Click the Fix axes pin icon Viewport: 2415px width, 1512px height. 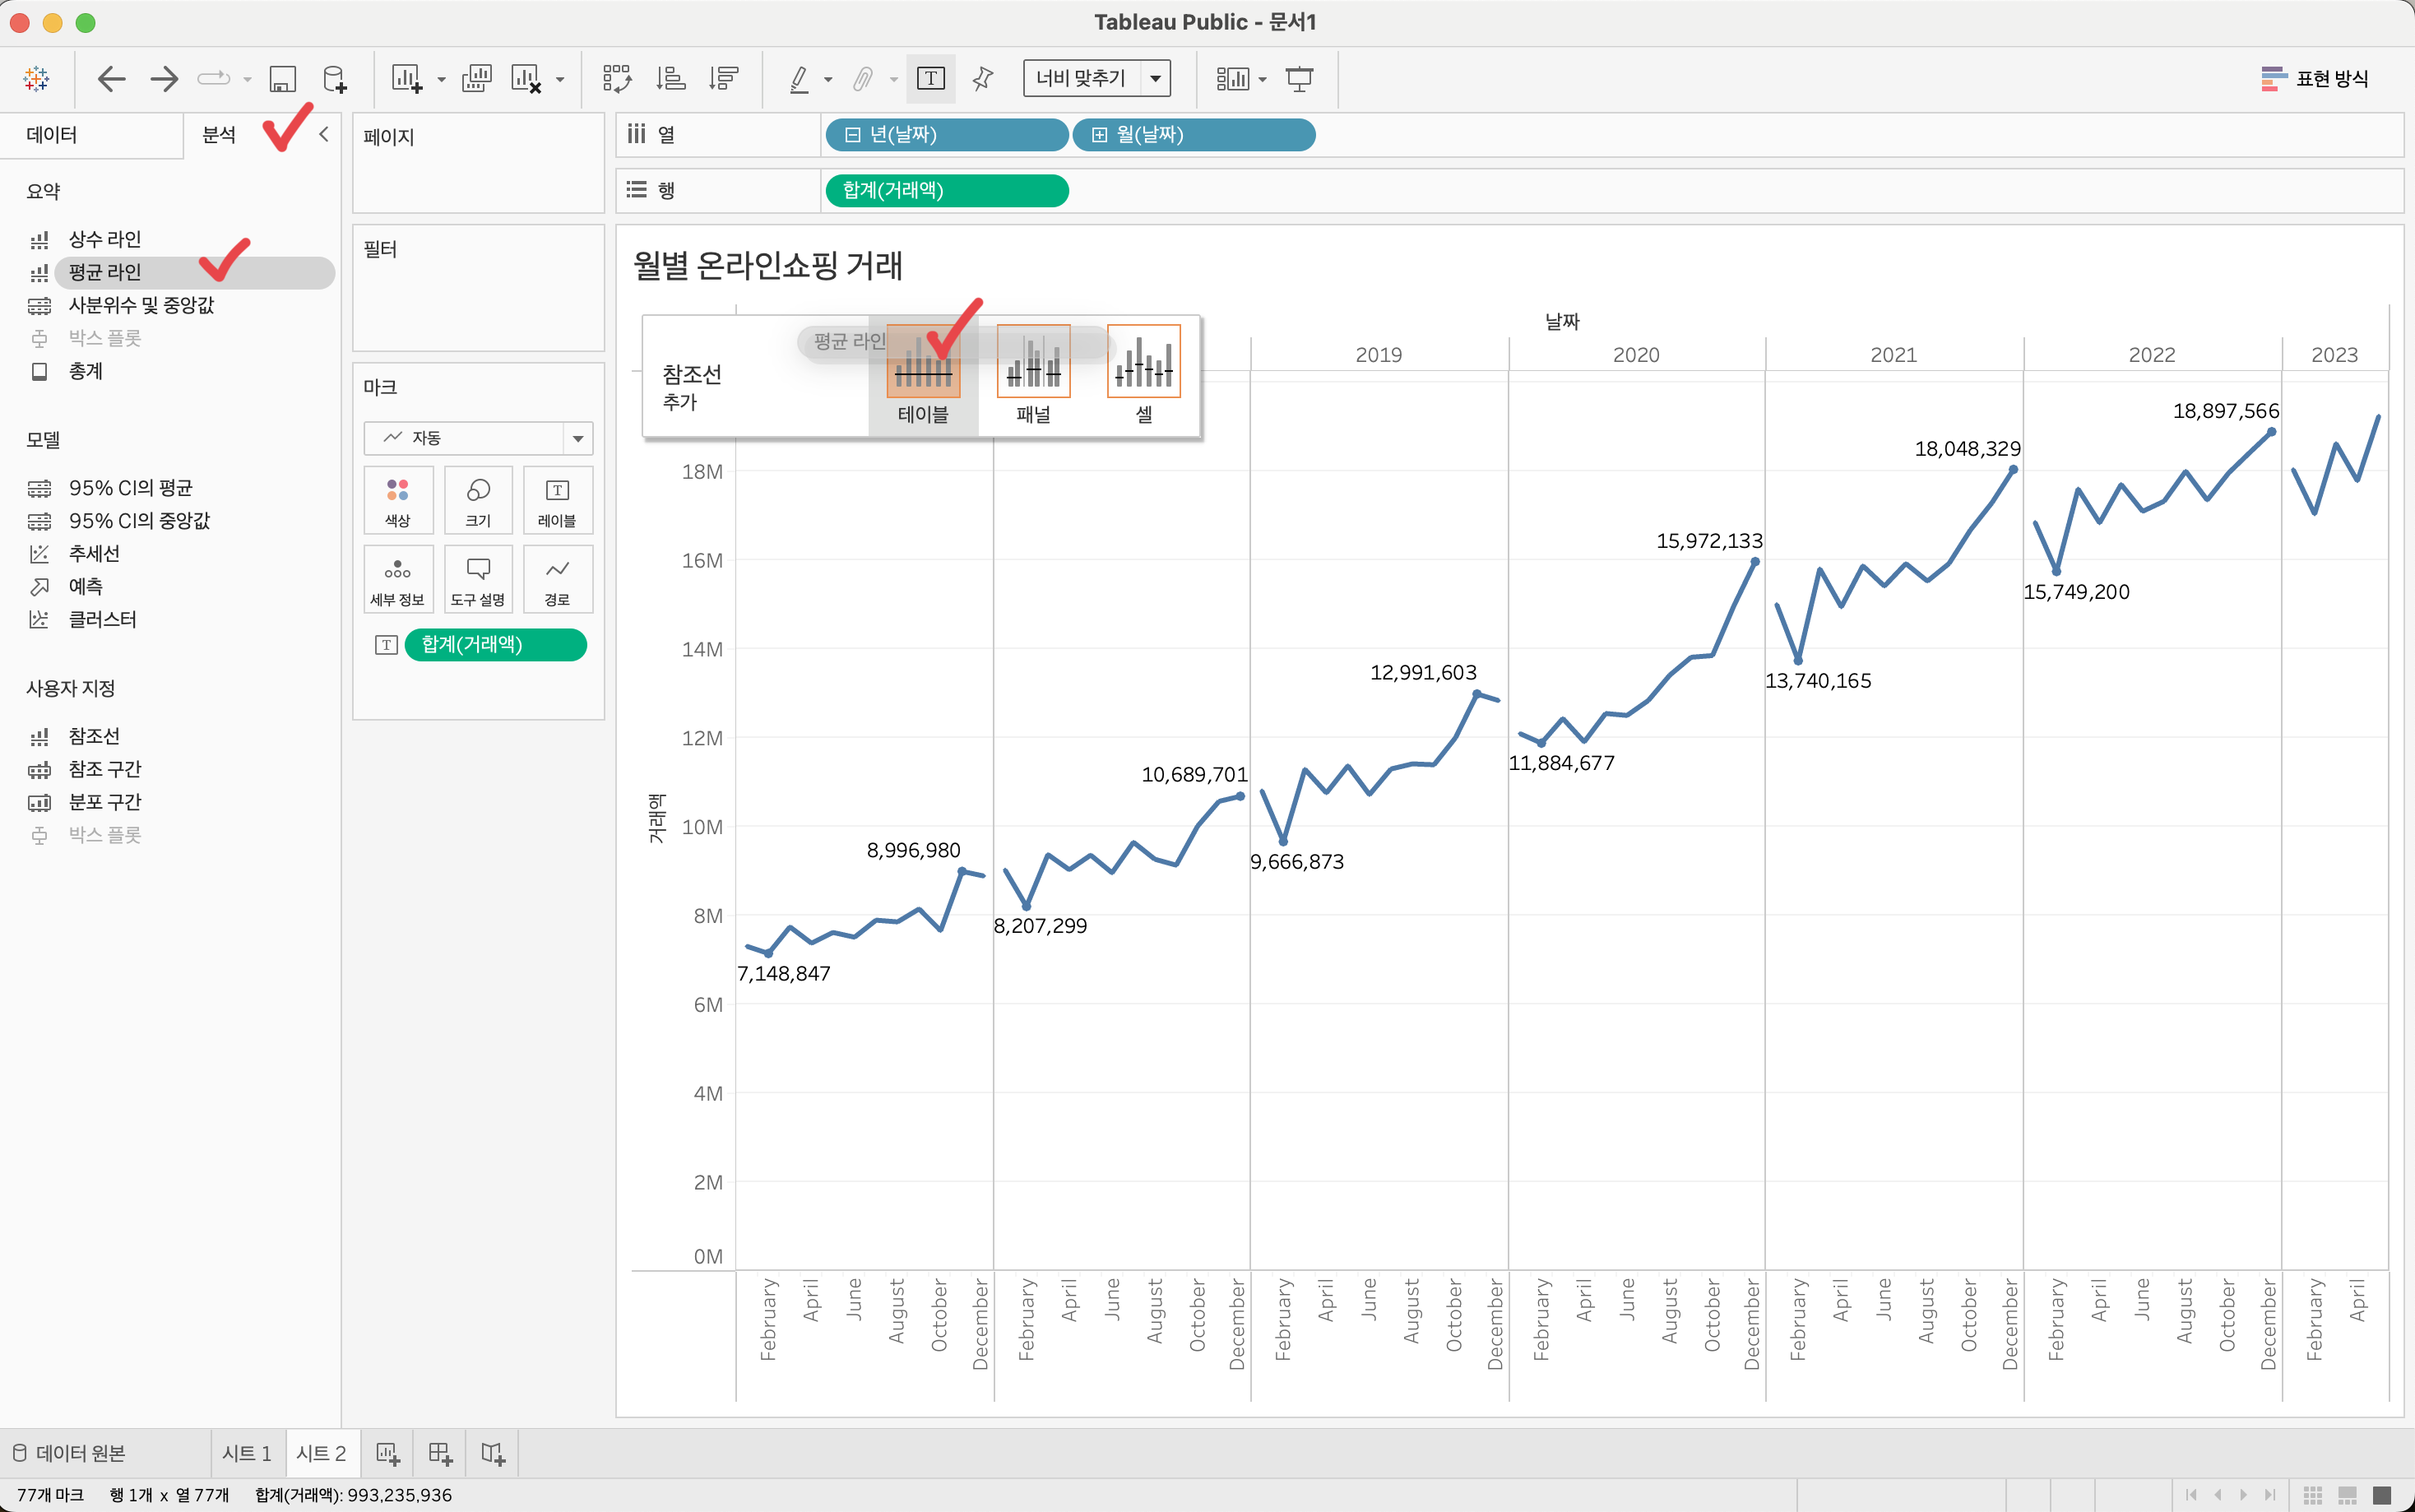click(x=983, y=79)
